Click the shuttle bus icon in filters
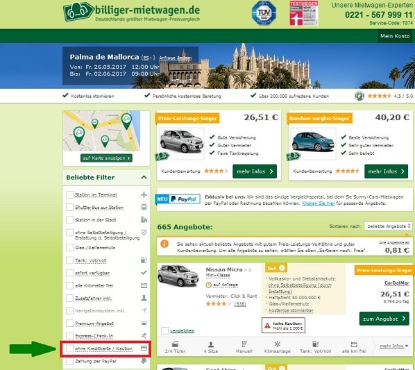This screenshot has width=415, height=370. tap(144, 207)
